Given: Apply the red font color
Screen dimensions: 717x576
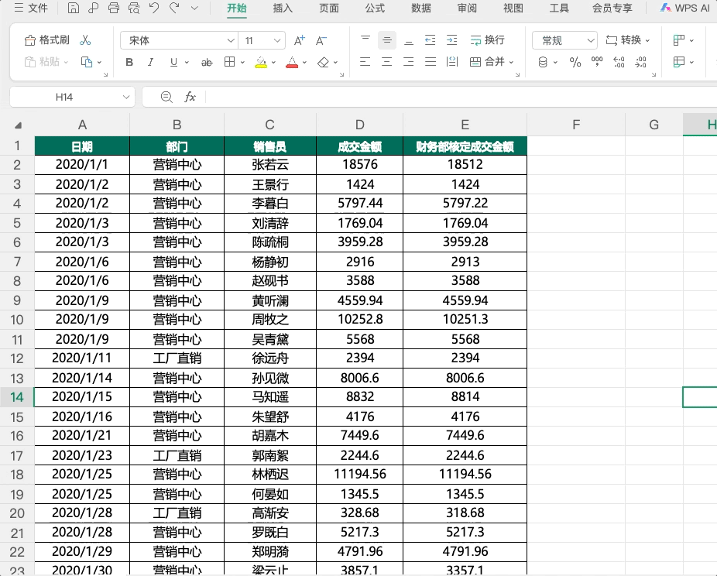Looking at the screenshot, I should [x=292, y=62].
